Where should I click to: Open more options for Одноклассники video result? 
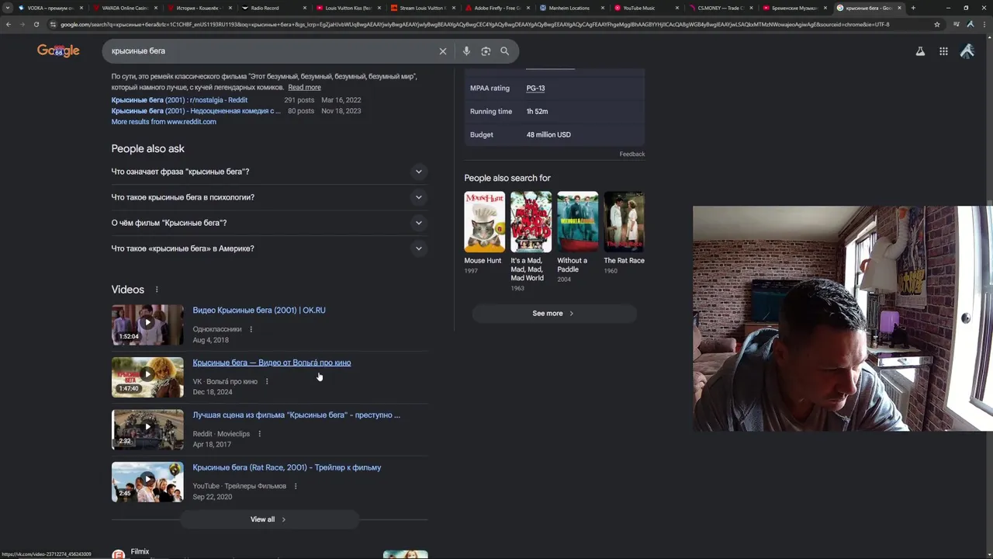click(x=251, y=329)
